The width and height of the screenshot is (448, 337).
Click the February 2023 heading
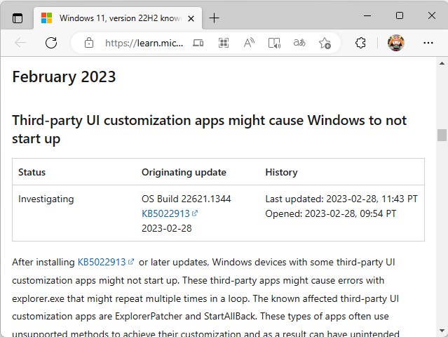click(64, 77)
